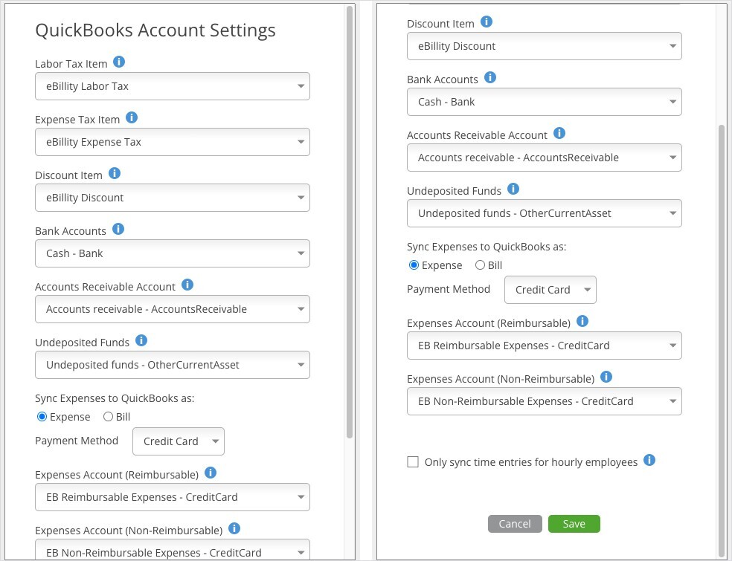Click Discount Item info icon in left panel

coord(115,173)
